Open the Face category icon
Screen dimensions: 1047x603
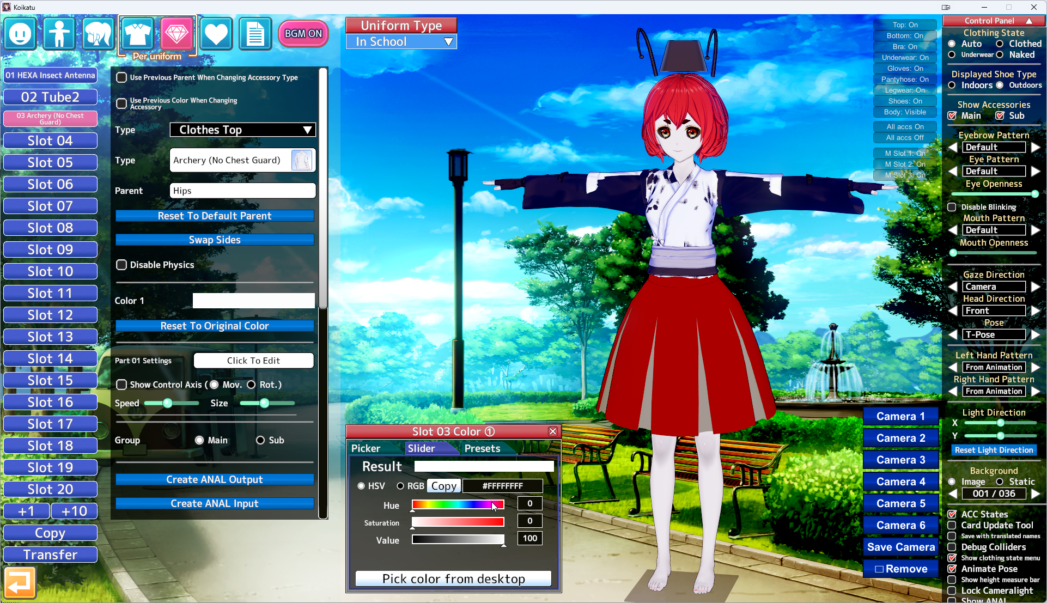click(20, 34)
